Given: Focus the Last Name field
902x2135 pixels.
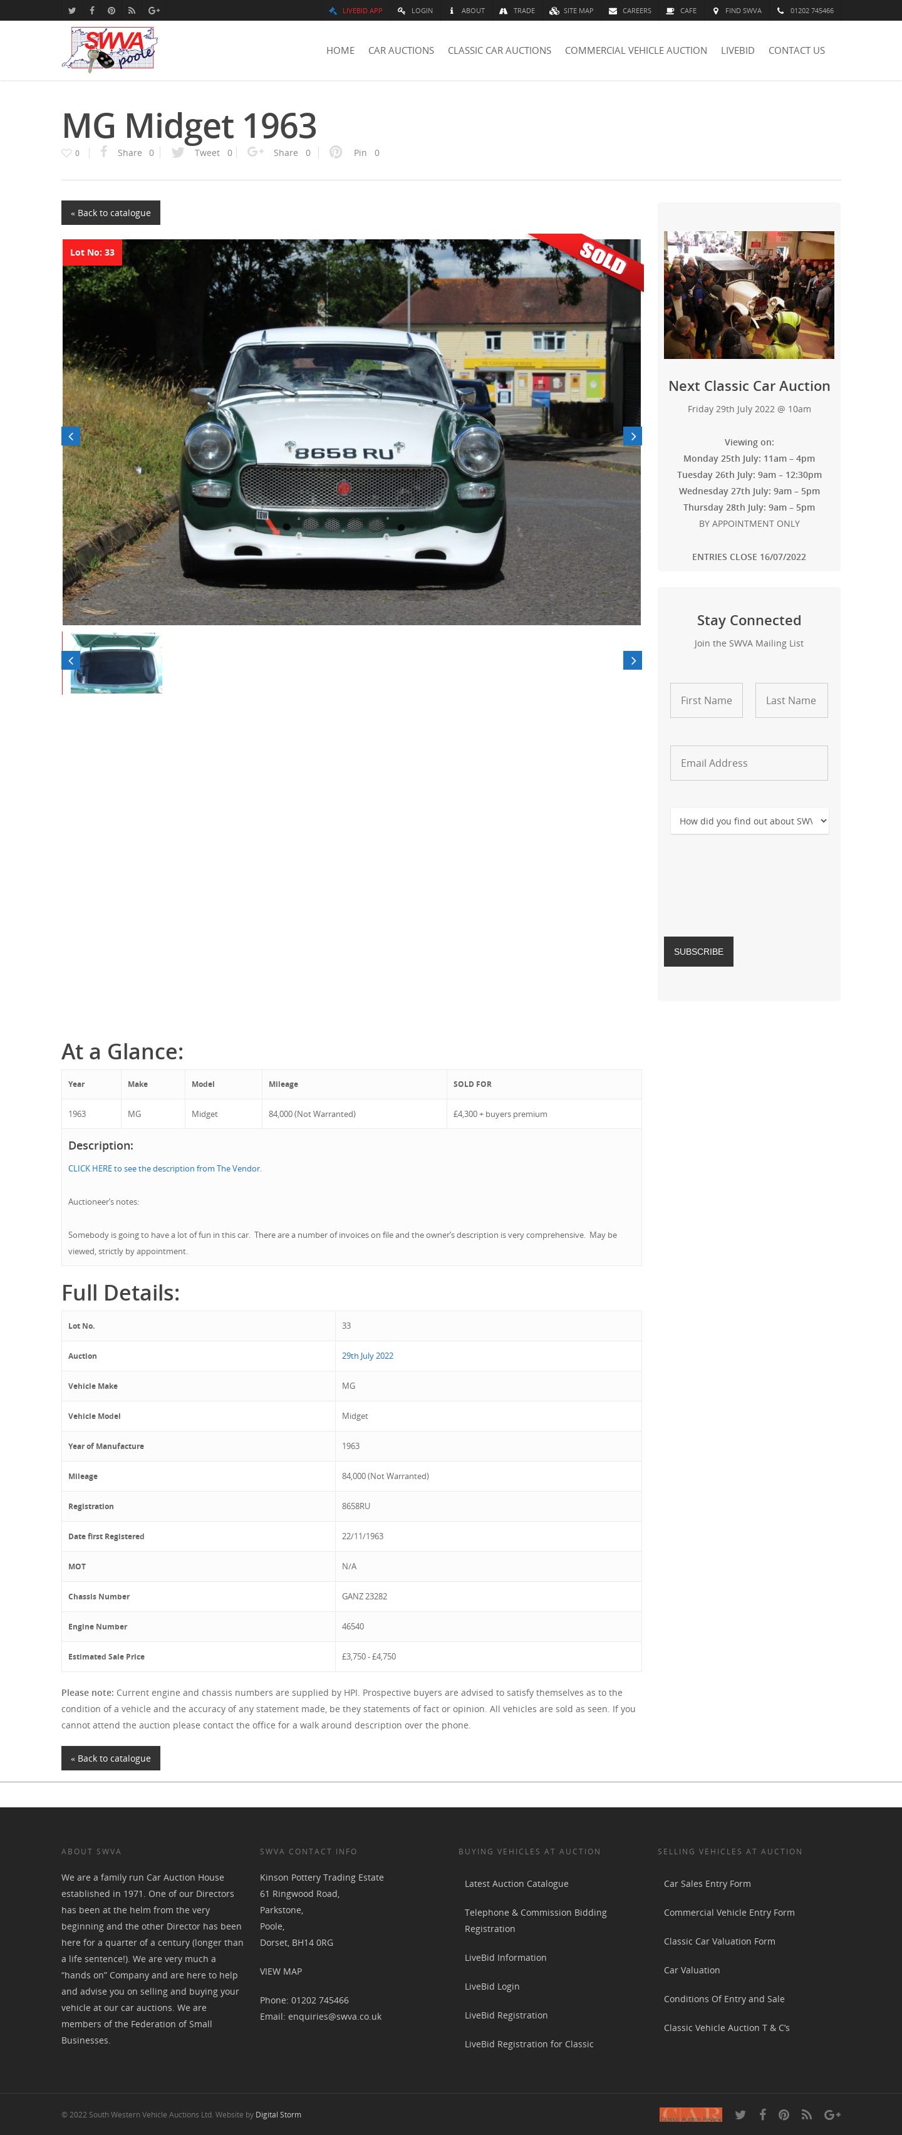Looking at the screenshot, I should 792,700.
